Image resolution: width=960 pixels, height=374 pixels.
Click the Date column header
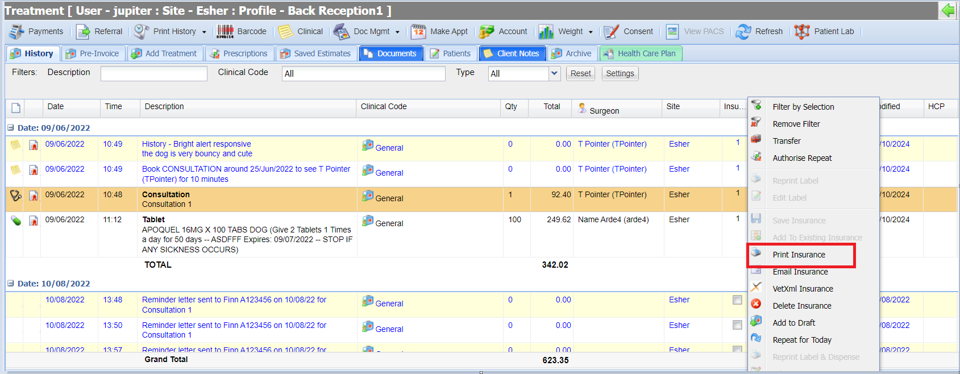coord(70,107)
